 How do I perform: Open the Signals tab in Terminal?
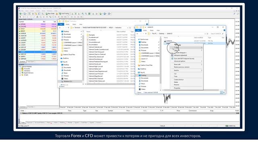[77, 122]
